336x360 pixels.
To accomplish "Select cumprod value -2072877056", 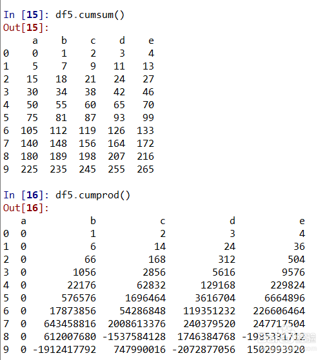I will (204, 350).
